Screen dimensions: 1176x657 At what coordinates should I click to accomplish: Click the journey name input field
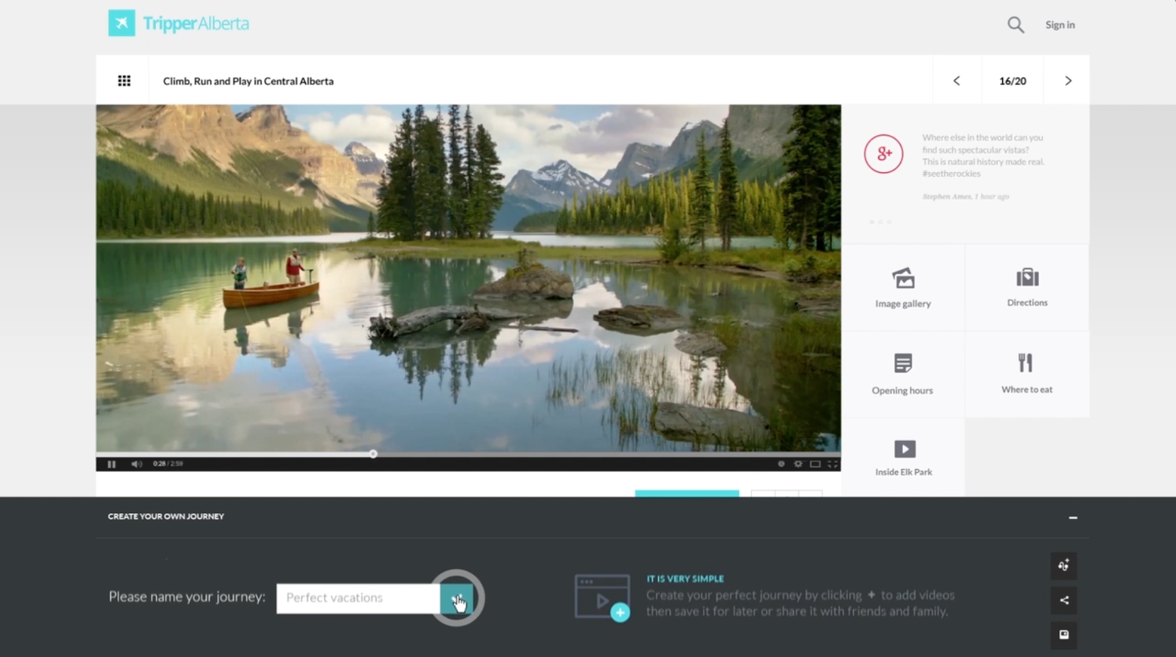point(358,598)
